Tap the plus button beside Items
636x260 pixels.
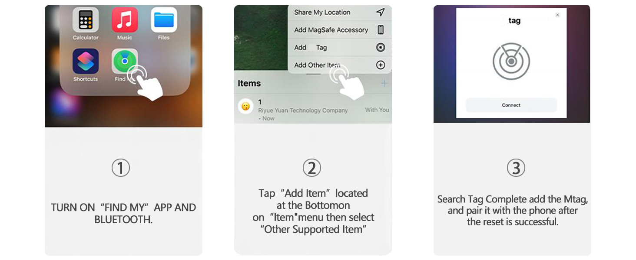pos(384,83)
